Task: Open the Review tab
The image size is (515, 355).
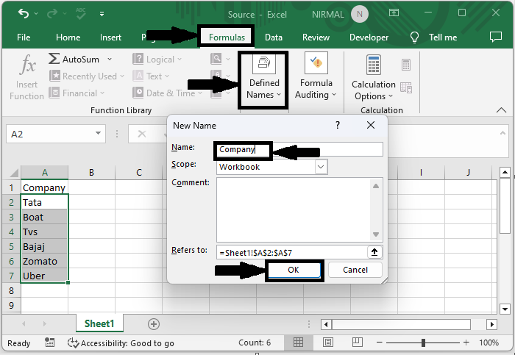Action: click(x=316, y=37)
